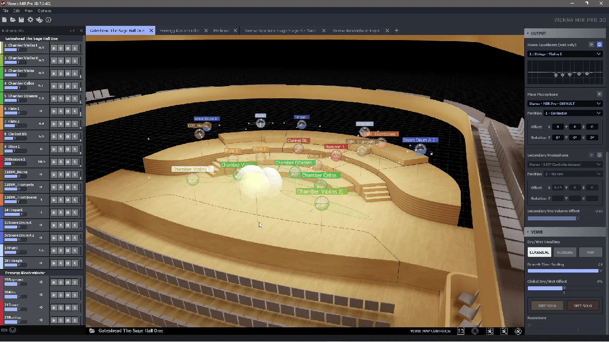The width and height of the screenshot is (609, 342).
Task: Click the Open Project folder icon
Action: 13,20
